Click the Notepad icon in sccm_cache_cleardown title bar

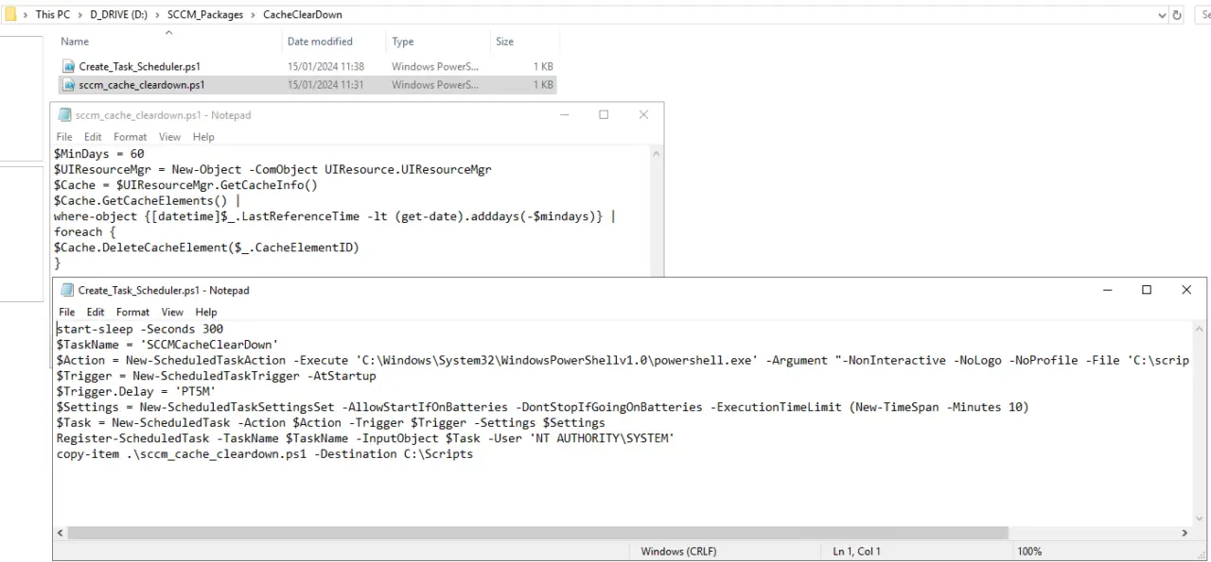coord(63,114)
